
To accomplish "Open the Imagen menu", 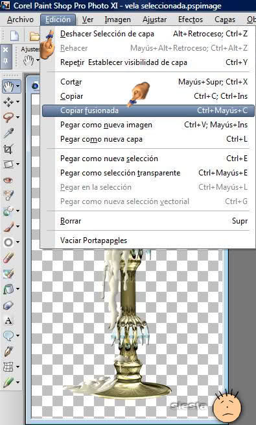I will pos(117,19).
